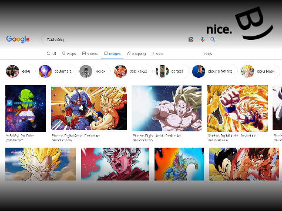Open the orange and blue fusion character image
The image size is (282, 211).
(179, 164)
